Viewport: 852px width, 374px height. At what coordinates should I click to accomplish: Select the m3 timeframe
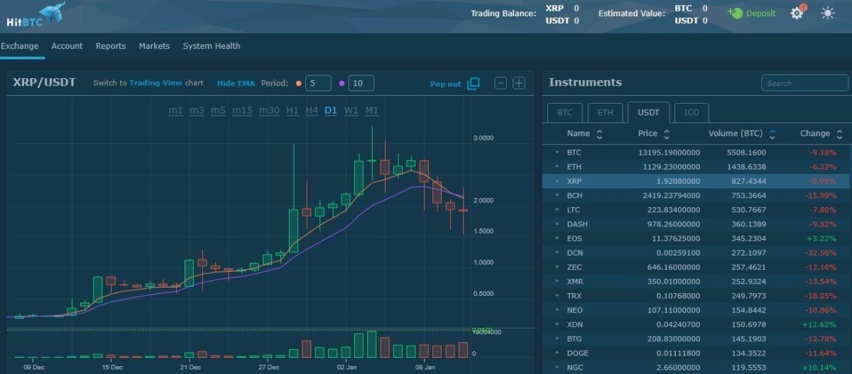(197, 110)
